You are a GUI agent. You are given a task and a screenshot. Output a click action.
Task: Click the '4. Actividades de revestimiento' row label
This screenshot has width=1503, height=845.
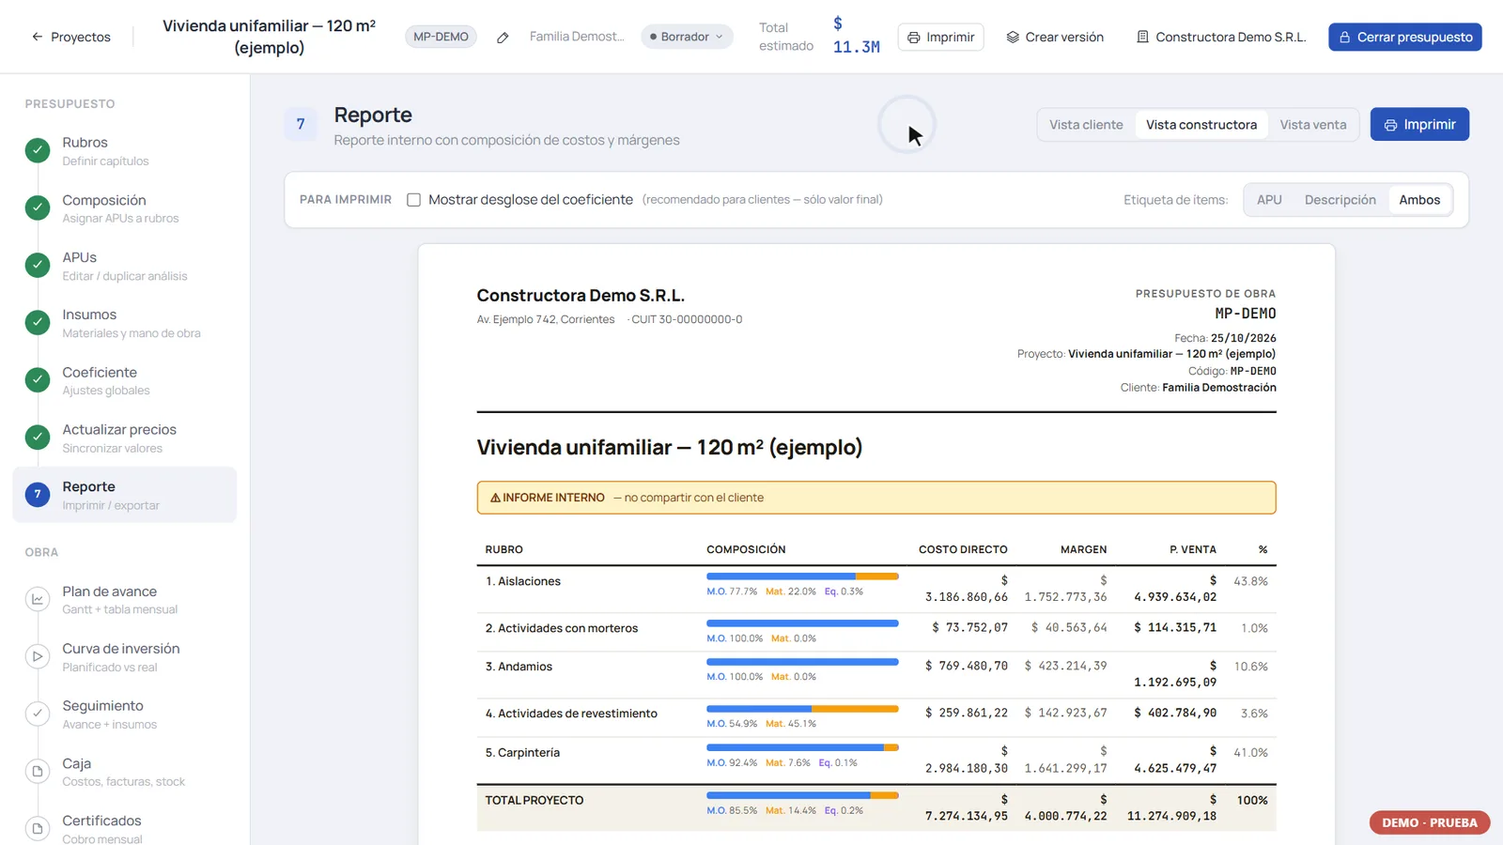click(x=571, y=714)
